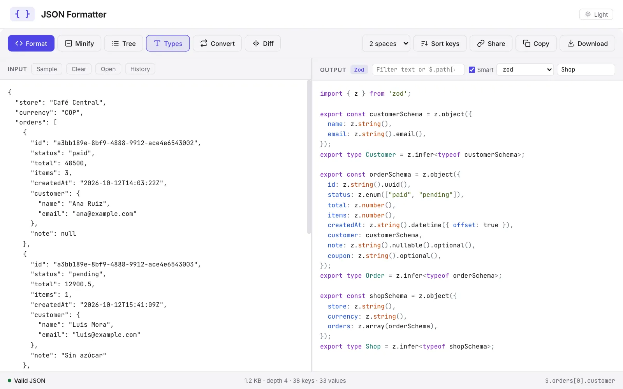The image size is (623, 389).
Task: Open the Tree view tab
Action: point(123,44)
